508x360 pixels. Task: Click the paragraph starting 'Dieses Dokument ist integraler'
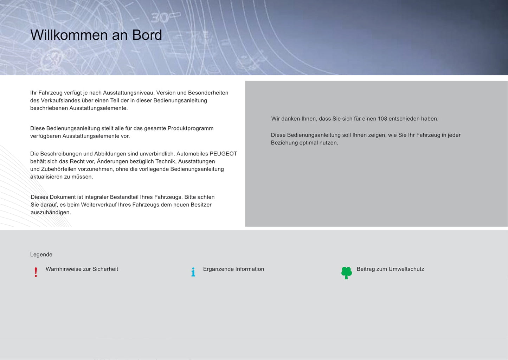tap(122, 205)
